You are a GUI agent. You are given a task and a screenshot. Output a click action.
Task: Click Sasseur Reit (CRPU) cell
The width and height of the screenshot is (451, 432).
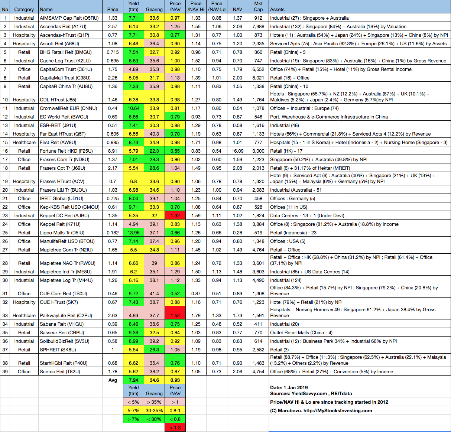70,332
